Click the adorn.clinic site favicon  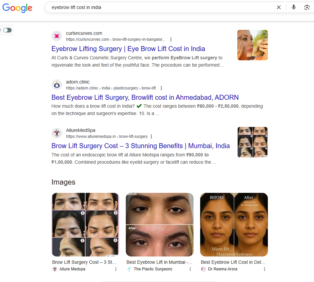pos(57,85)
